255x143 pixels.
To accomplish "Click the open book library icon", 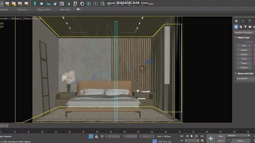I will click(x=62, y=4).
